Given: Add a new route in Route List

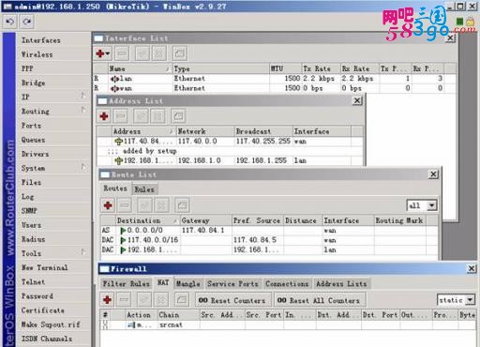Looking at the screenshot, I should [x=108, y=205].
